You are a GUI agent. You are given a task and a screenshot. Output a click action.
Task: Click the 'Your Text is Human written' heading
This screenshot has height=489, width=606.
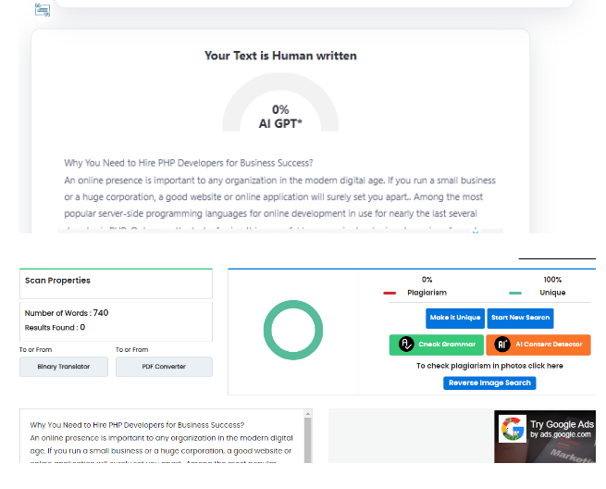[x=280, y=56]
